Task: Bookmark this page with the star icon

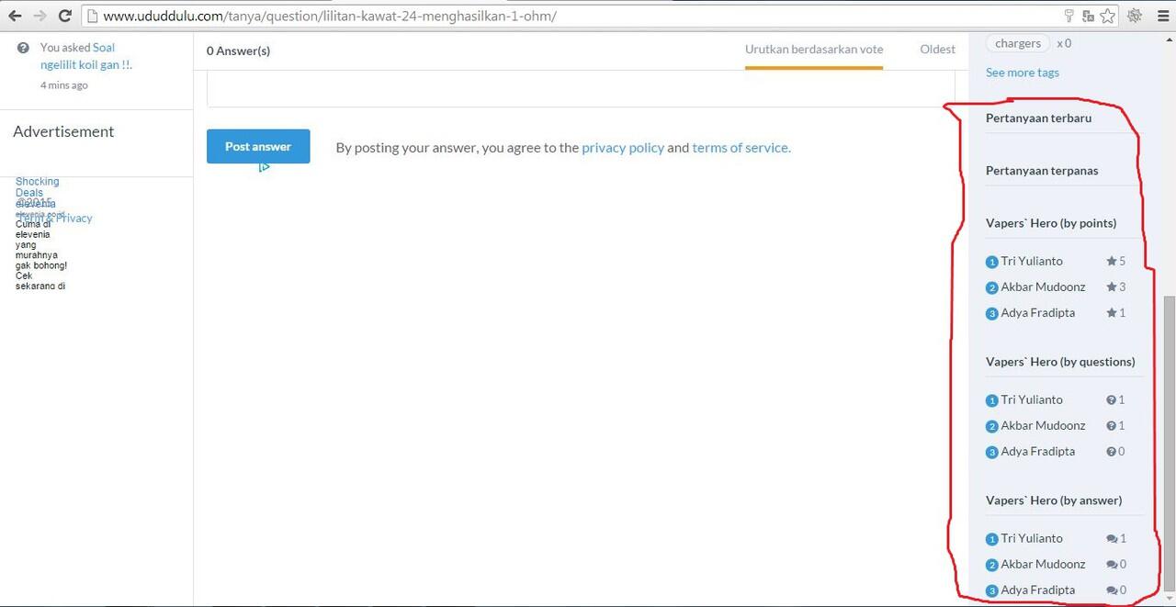Action: pyautogui.click(x=1107, y=16)
